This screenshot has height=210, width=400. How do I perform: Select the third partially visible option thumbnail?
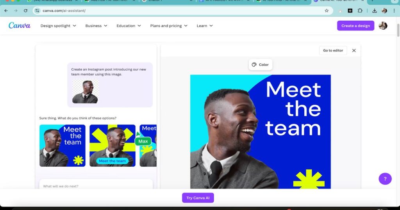point(148,146)
